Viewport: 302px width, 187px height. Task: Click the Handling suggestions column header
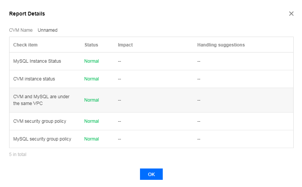[x=221, y=45]
